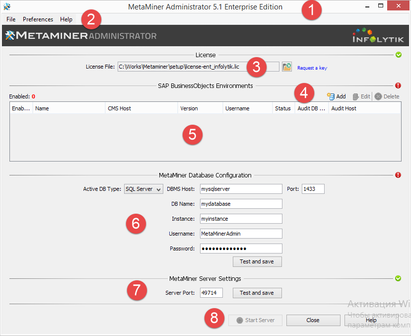Image resolution: width=411 pixels, height=336 pixels.
Task: Click the Status column header
Action: [x=283, y=108]
